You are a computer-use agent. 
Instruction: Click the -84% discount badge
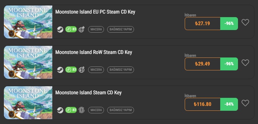pyautogui.click(x=229, y=104)
